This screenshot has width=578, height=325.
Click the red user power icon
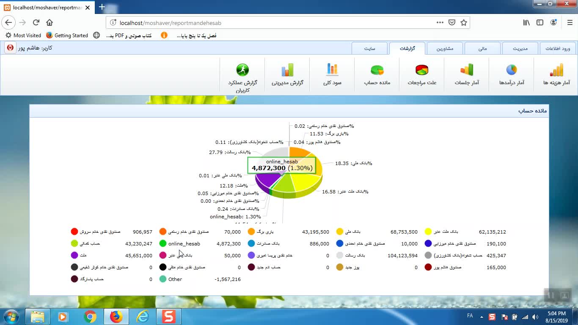tap(10, 48)
